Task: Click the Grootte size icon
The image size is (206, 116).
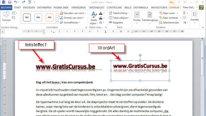Action: tap(195, 18)
